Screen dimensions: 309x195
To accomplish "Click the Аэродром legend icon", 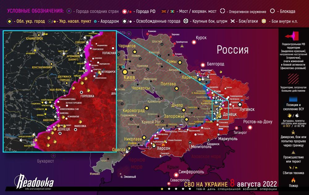I will pyautogui.click(x=95, y=22).
